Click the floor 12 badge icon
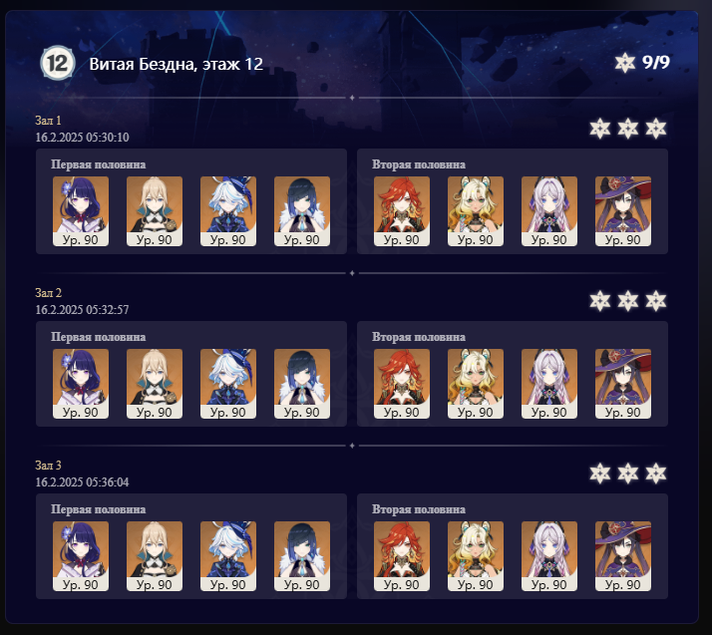The image size is (712, 635). 58,63
